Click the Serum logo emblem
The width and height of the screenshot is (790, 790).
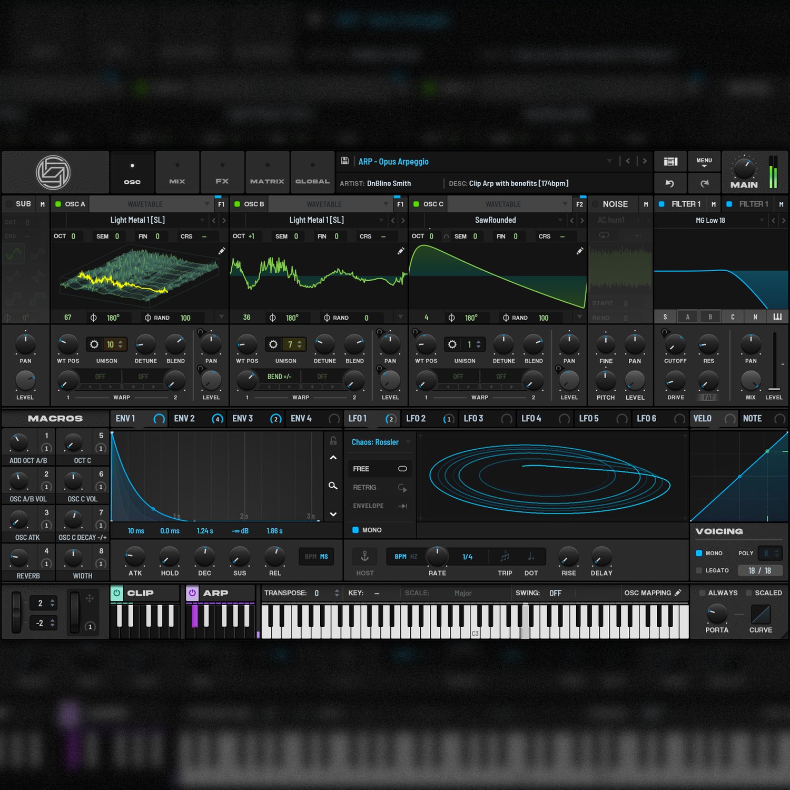pyautogui.click(x=53, y=172)
